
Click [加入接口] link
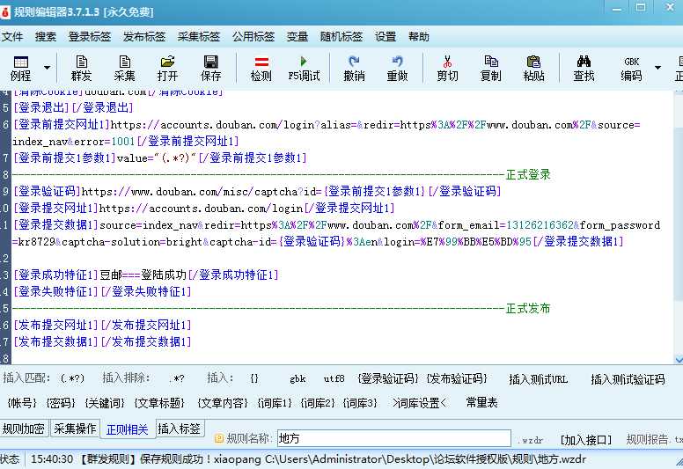(x=586, y=440)
